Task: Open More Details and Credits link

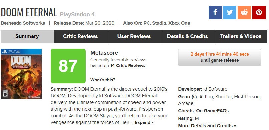Action: point(207,126)
